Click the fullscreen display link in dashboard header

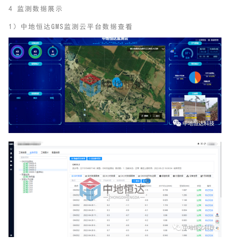click(x=201, y=40)
